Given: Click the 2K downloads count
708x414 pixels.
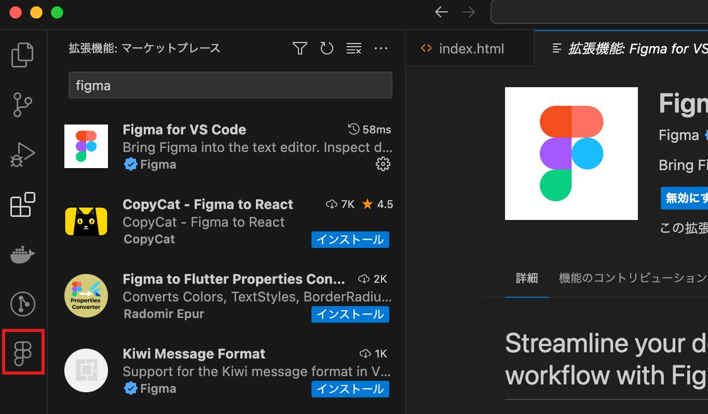Looking at the screenshot, I should (x=373, y=279).
